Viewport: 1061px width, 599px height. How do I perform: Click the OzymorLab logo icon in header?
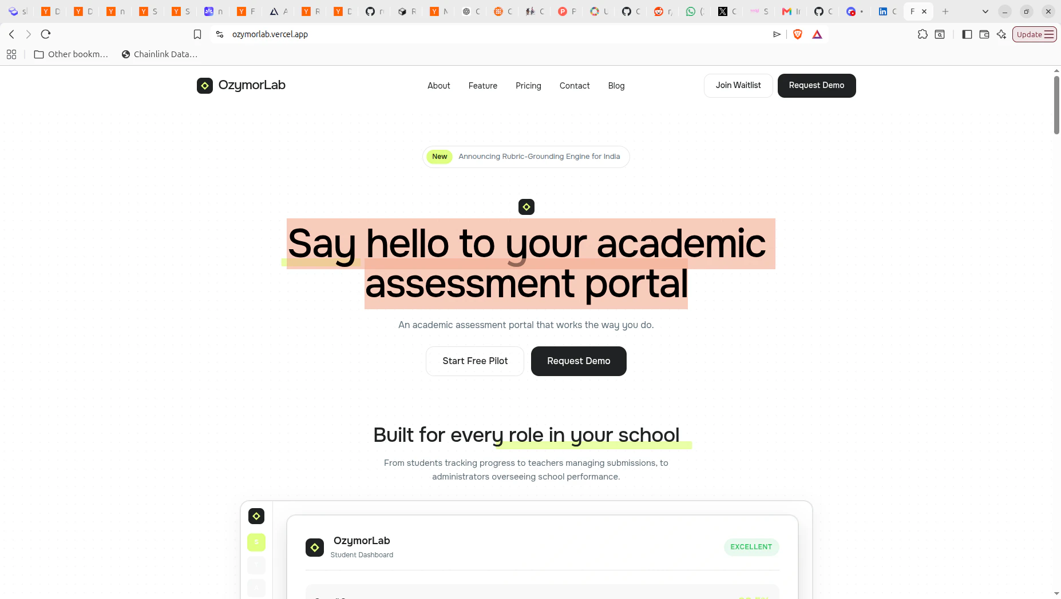[205, 86]
